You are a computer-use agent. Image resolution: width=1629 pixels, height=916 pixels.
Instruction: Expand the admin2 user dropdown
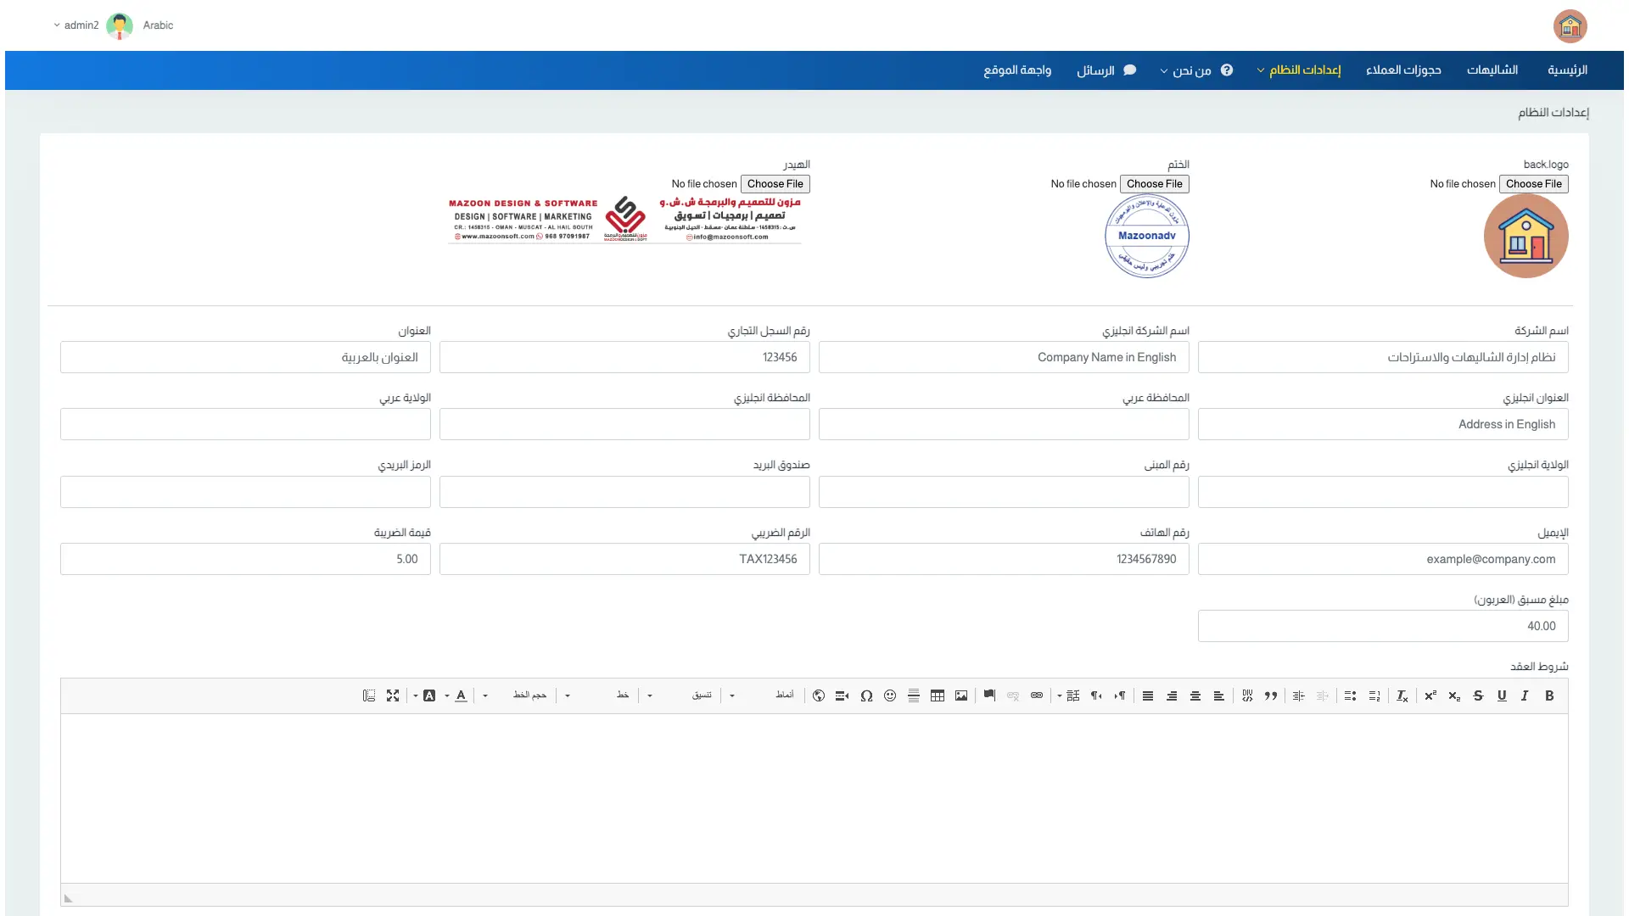pyautogui.click(x=76, y=25)
